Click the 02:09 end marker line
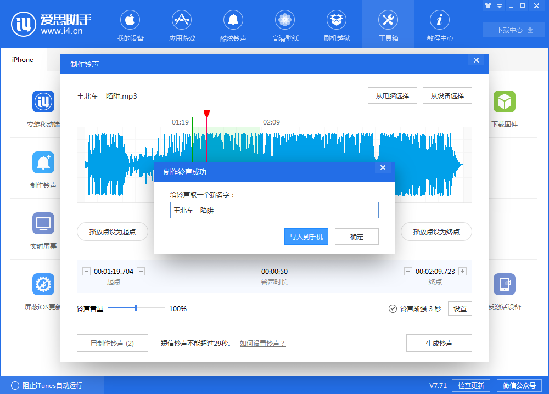 point(260,140)
